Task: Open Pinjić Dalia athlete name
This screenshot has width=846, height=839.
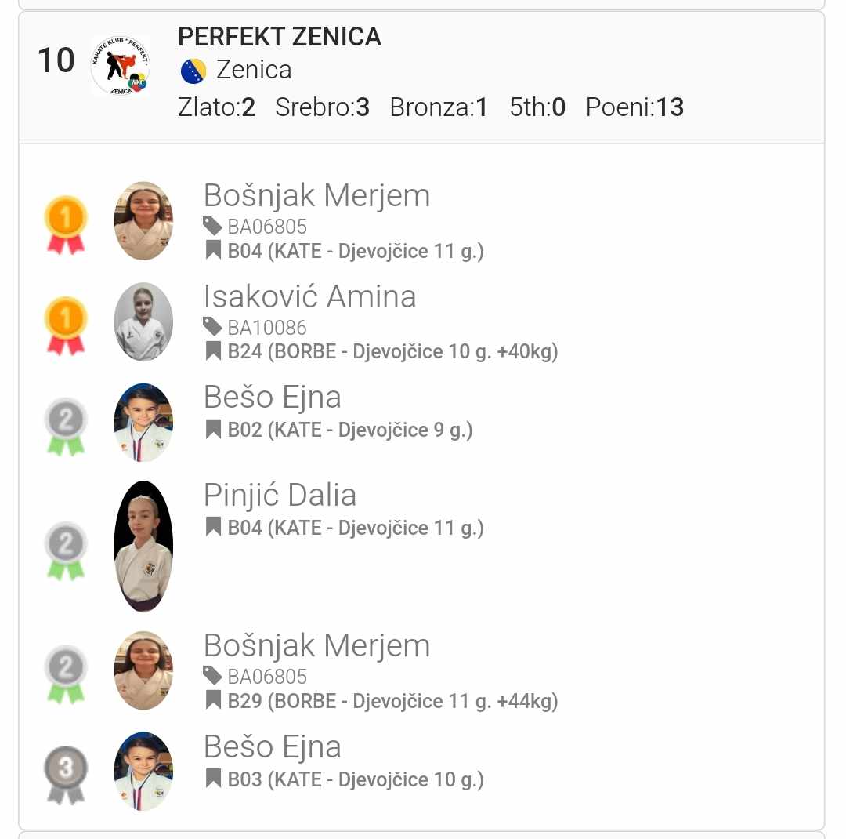Action: [x=280, y=495]
